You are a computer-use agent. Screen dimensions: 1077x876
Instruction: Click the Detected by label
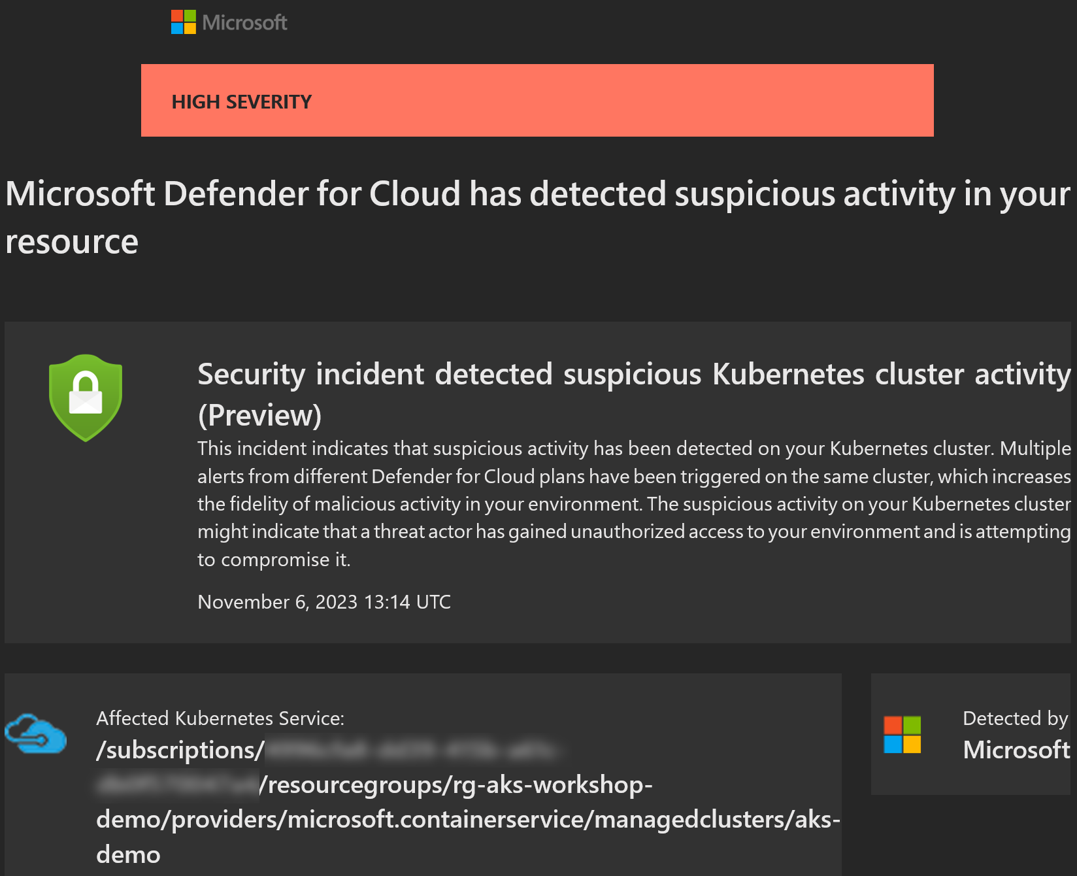point(1016,718)
